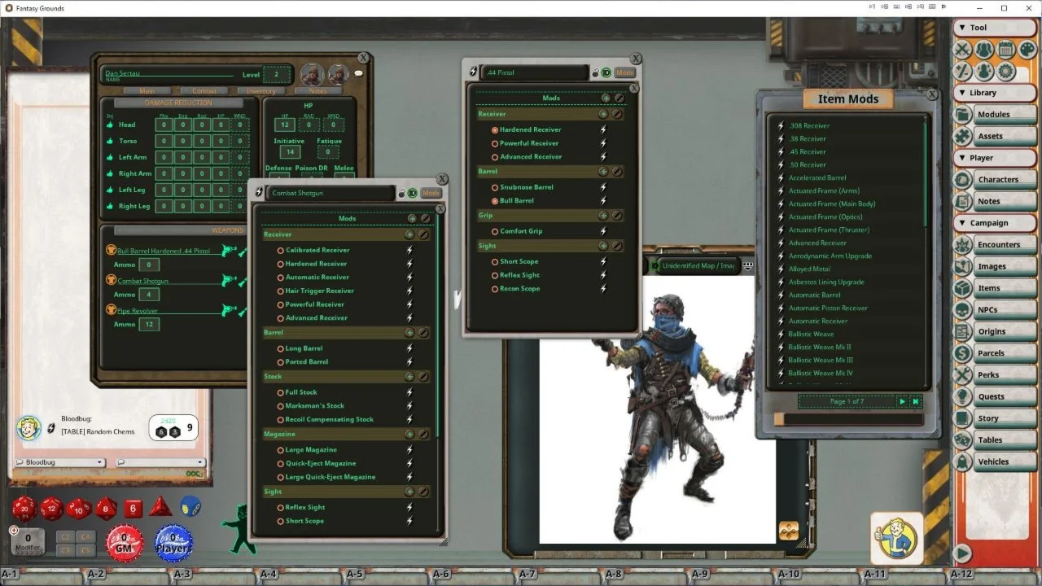This screenshot has height=586, width=1042.
Task: Click the lightning icon beside Comfort Grip
Action: coord(603,231)
